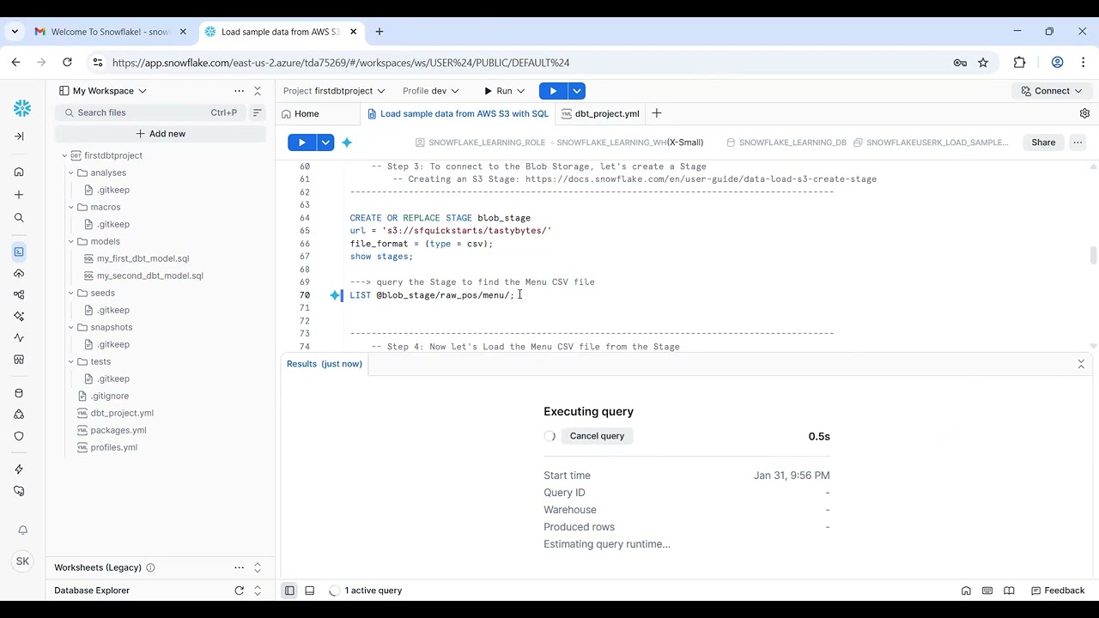Open the Transformation flow icon in the sidebar
Image resolution: width=1099 pixels, height=618 pixels.
click(x=19, y=294)
